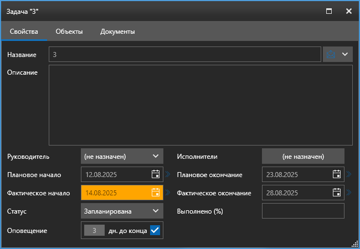Focus the Выполнено (%) input field
Screen dimensions: 360x249
(x=303, y=211)
